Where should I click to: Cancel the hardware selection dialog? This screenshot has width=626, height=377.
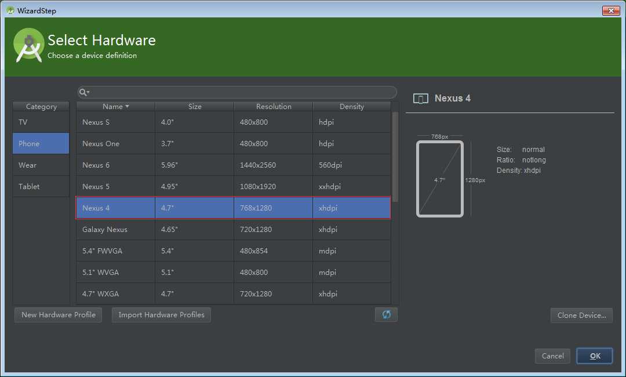click(552, 356)
